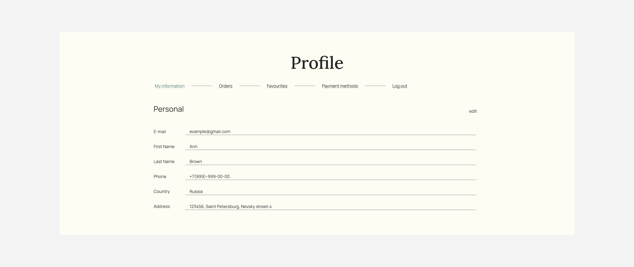
Task: Click the Log out link
Action: pos(400,86)
